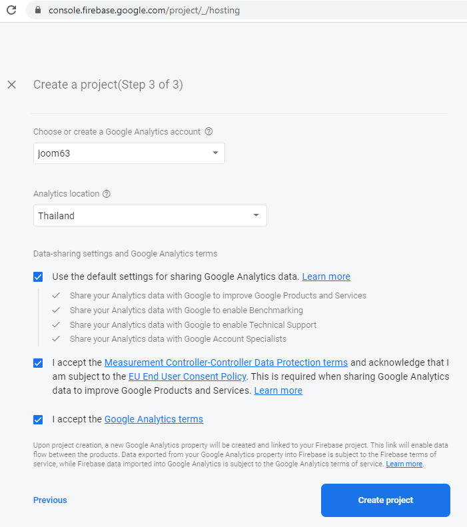Viewport: 467px width, 527px height.
Task: Close the Create a project dialog
Action: tap(11, 85)
